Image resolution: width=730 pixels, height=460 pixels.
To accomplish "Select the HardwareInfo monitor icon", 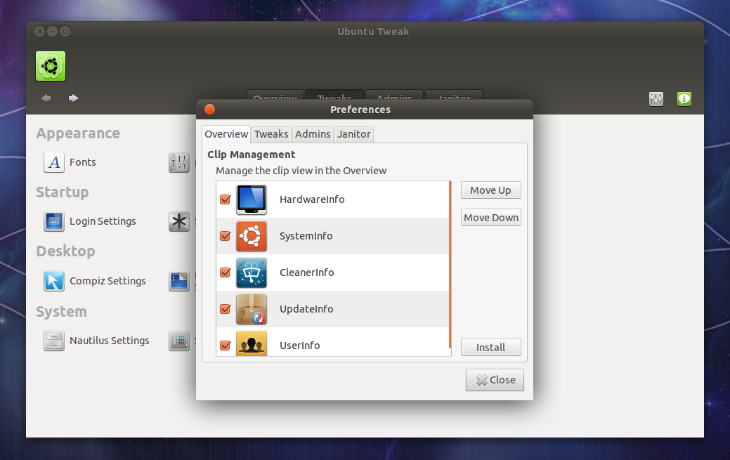I will point(251,199).
